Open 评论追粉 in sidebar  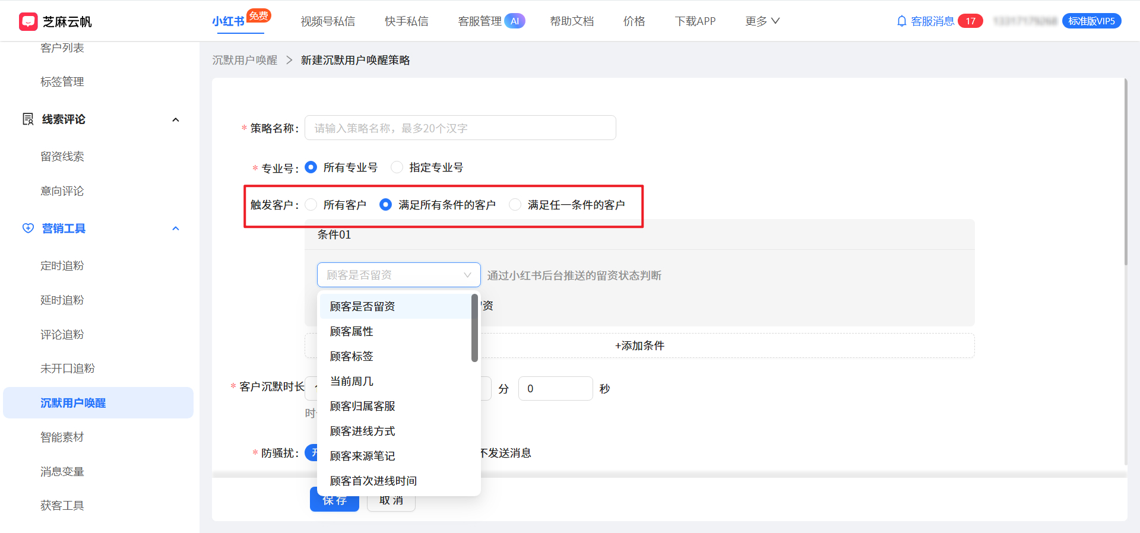(62, 335)
